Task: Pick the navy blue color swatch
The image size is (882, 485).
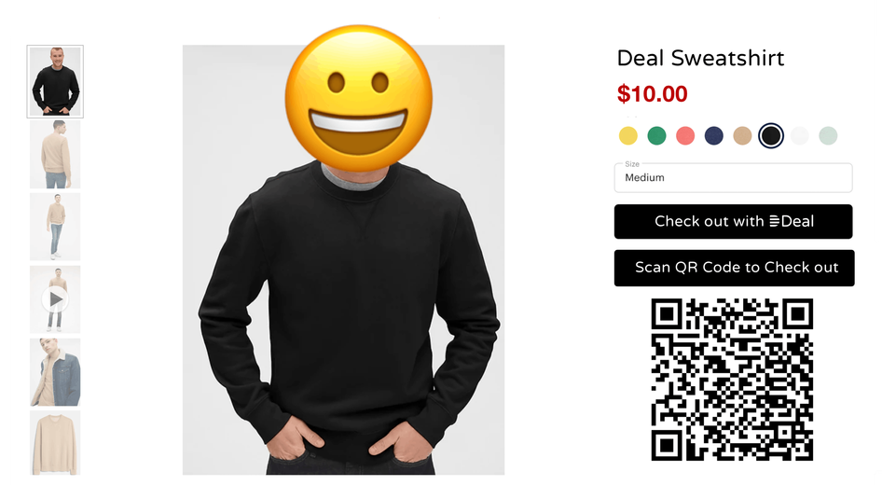Action: (714, 135)
